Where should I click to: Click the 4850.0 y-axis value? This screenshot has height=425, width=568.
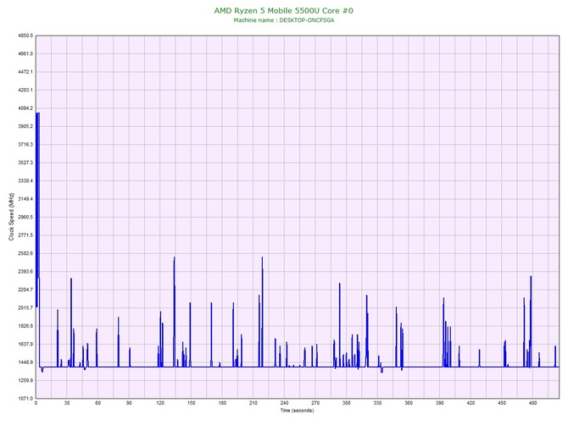pos(25,36)
